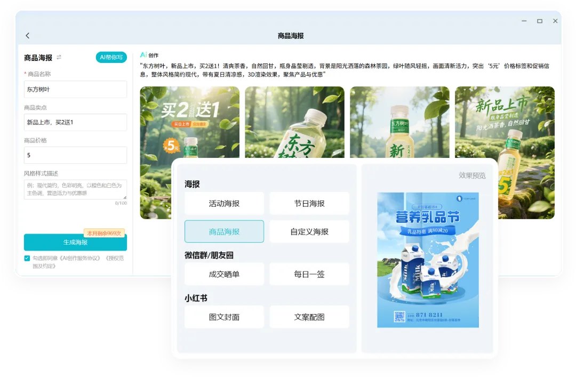Open the fourth poster thumbnail 新品上市

tap(526, 153)
